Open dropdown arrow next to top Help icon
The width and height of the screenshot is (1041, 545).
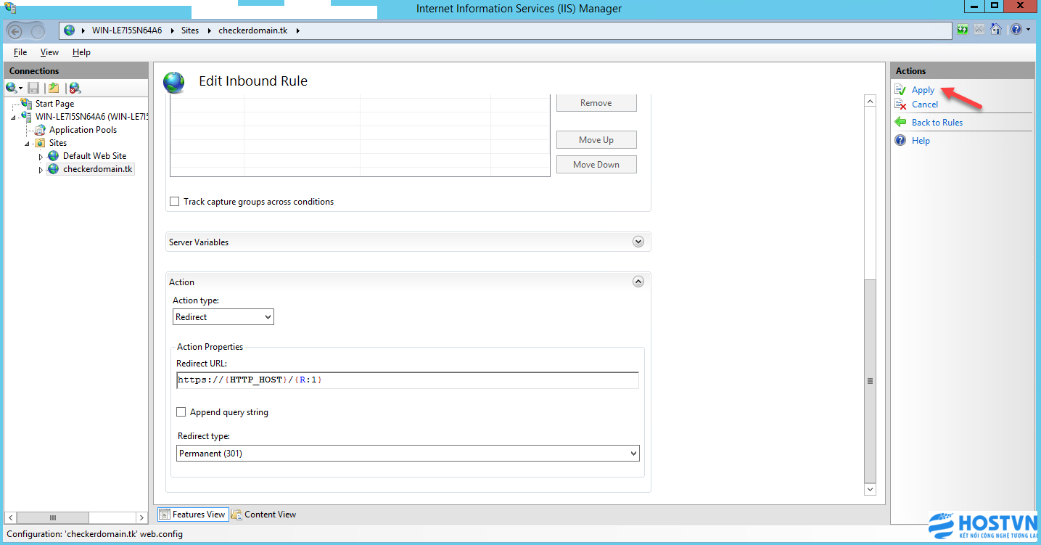(x=1028, y=30)
